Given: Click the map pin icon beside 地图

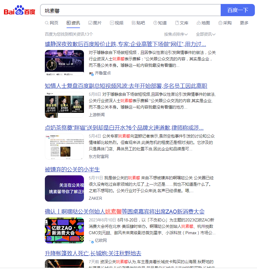Looking at the screenshot, I should click(x=198, y=23).
